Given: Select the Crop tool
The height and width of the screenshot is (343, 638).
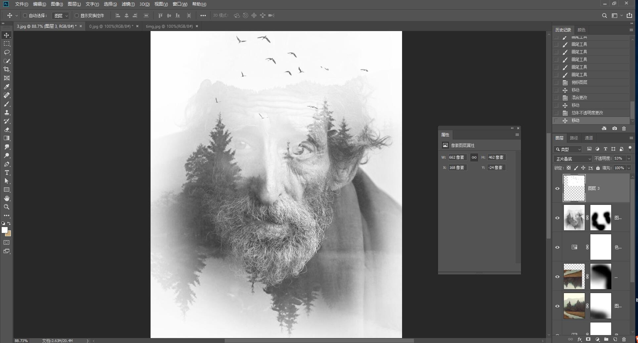Looking at the screenshot, I should [x=7, y=69].
